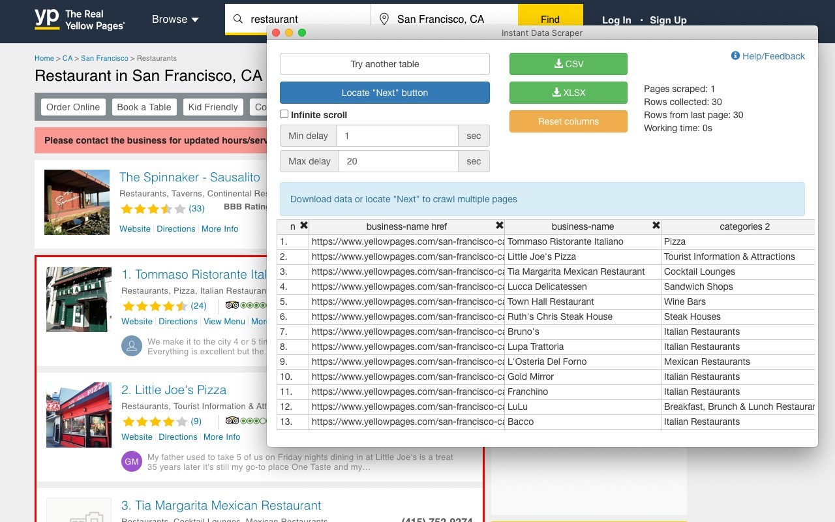The width and height of the screenshot is (835, 522).
Task: Click The Spinnaker Website link
Action: click(x=135, y=228)
